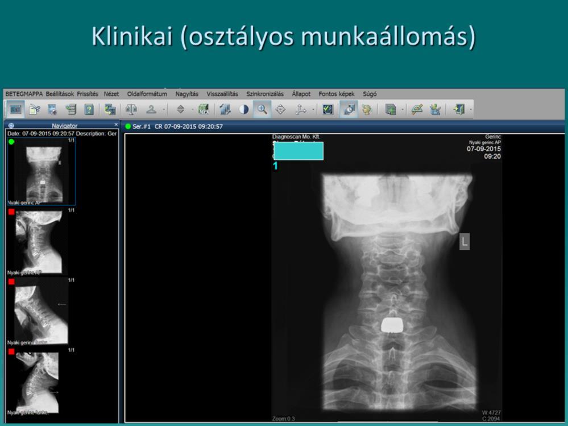Click the measurement protractor toolbar icon
The image size is (568, 426).
[417, 109]
